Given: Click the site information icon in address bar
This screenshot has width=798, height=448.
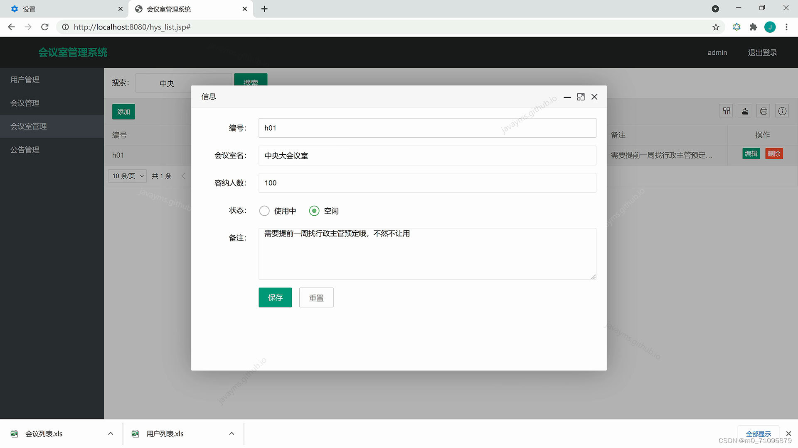Looking at the screenshot, I should 65,27.
